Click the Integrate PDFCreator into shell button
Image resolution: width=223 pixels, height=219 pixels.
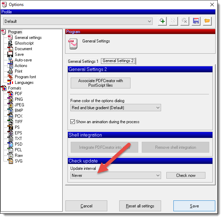click(x=104, y=147)
